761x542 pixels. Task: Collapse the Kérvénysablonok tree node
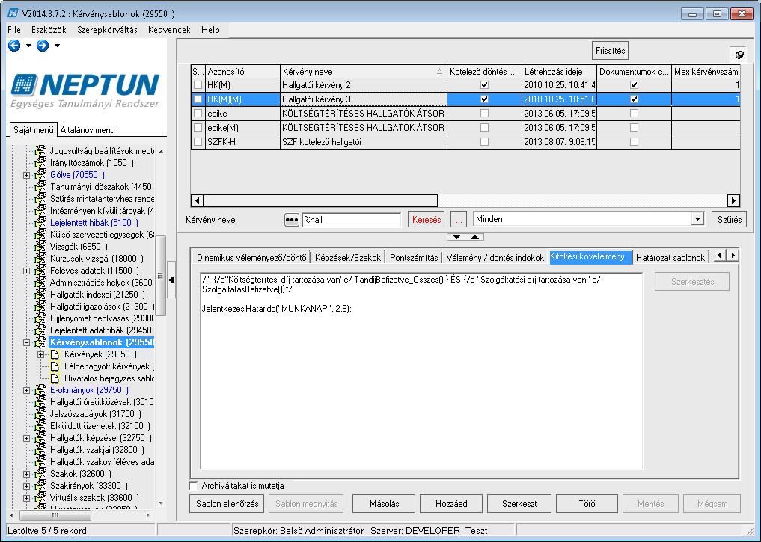click(x=27, y=342)
